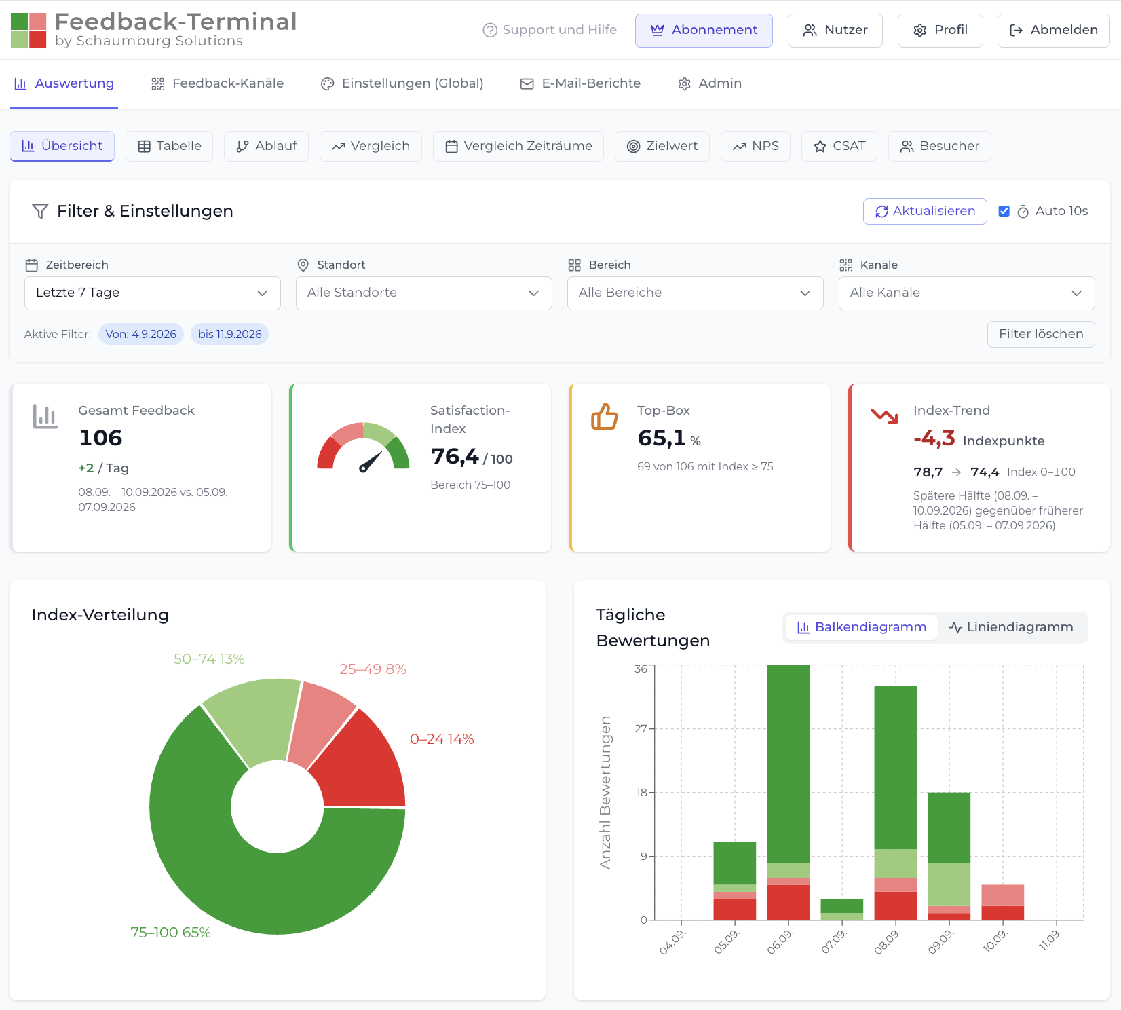Switch chart to Liniendiagramm view
The image size is (1121, 1010).
coord(1011,627)
